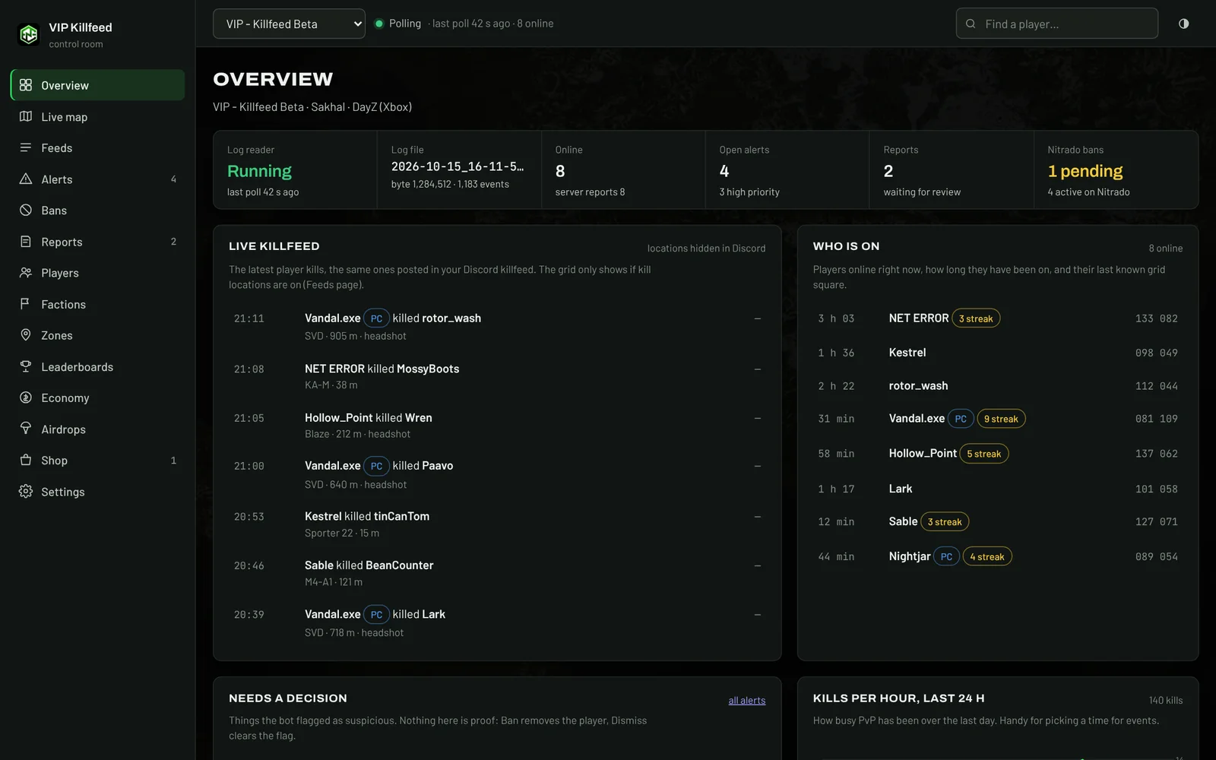Click the "133 082" grid value for NET ERROR
This screenshot has width=1216, height=760.
tap(1156, 318)
